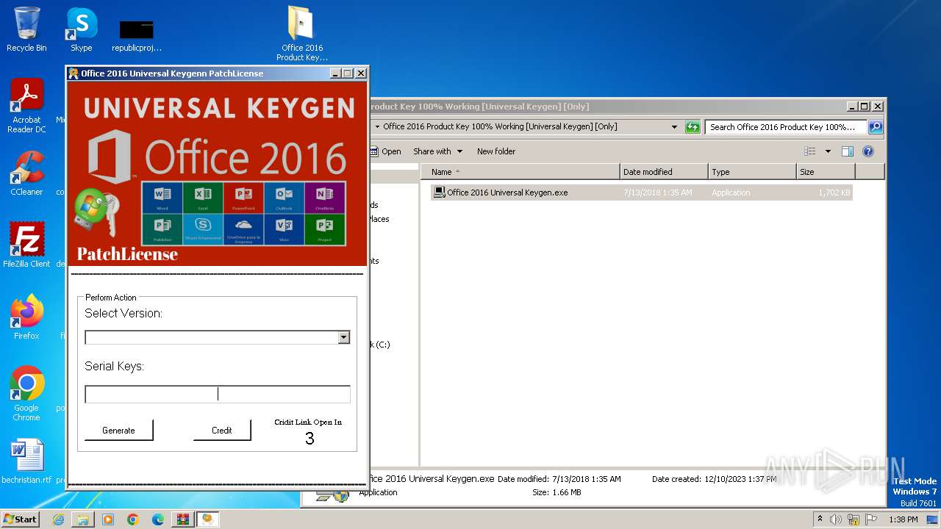Expand the breadcrumb arrow before folder name

click(377, 127)
